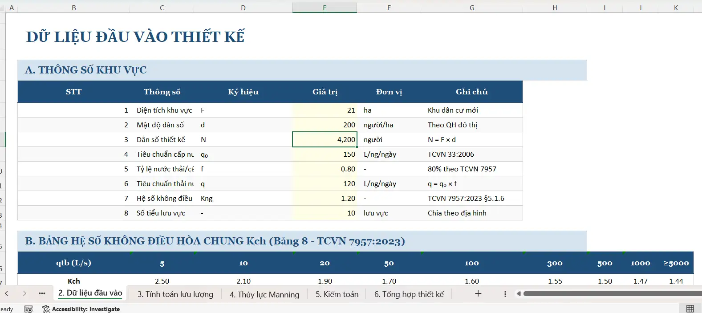Select the 'Giá trị' header cell
Screen dimensions: 702x313
(325, 92)
